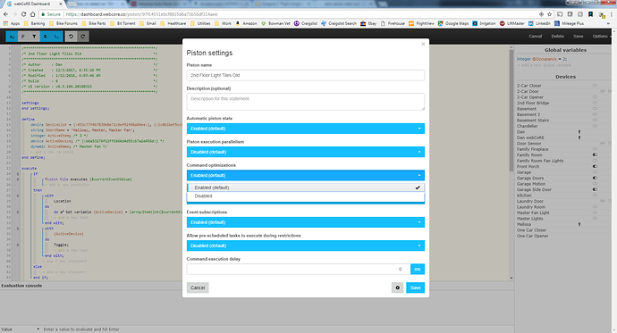Toggle the evaluation console toolbar icon
The image size is (617, 333).
pyautogui.click(x=56, y=37)
